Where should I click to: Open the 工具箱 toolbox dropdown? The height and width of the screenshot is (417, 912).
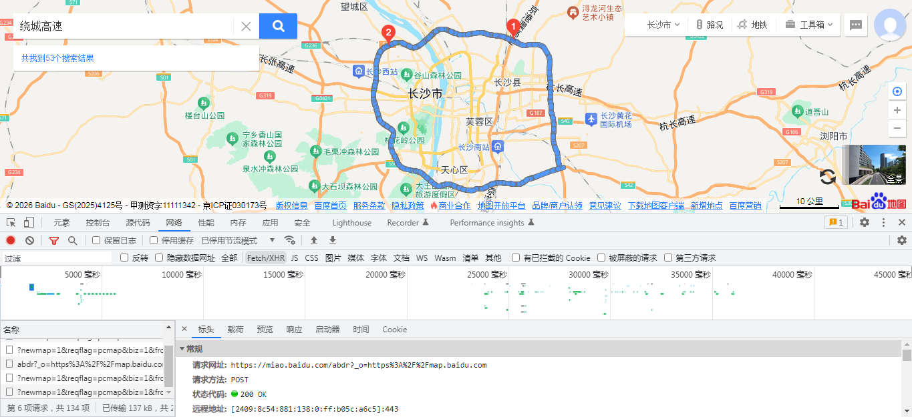pos(809,25)
